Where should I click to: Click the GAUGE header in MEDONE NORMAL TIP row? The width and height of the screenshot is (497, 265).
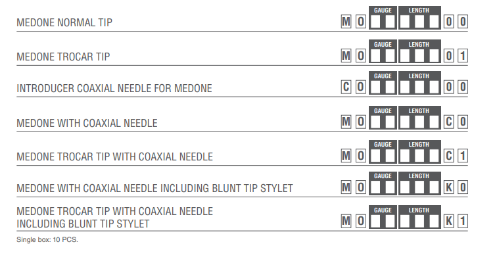click(383, 11)
